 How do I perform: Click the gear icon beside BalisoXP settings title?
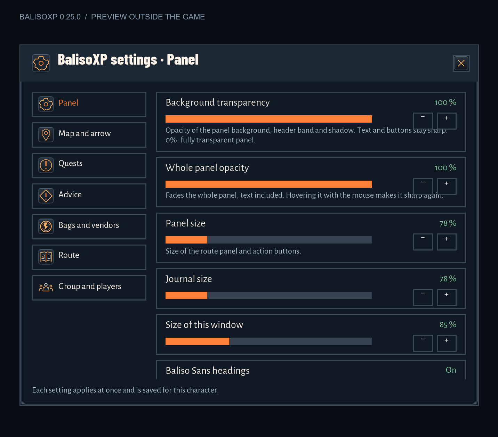(41, 63)
